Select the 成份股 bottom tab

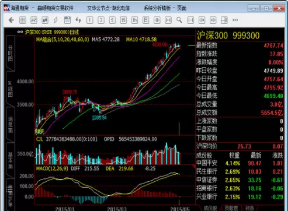point(210,208)
